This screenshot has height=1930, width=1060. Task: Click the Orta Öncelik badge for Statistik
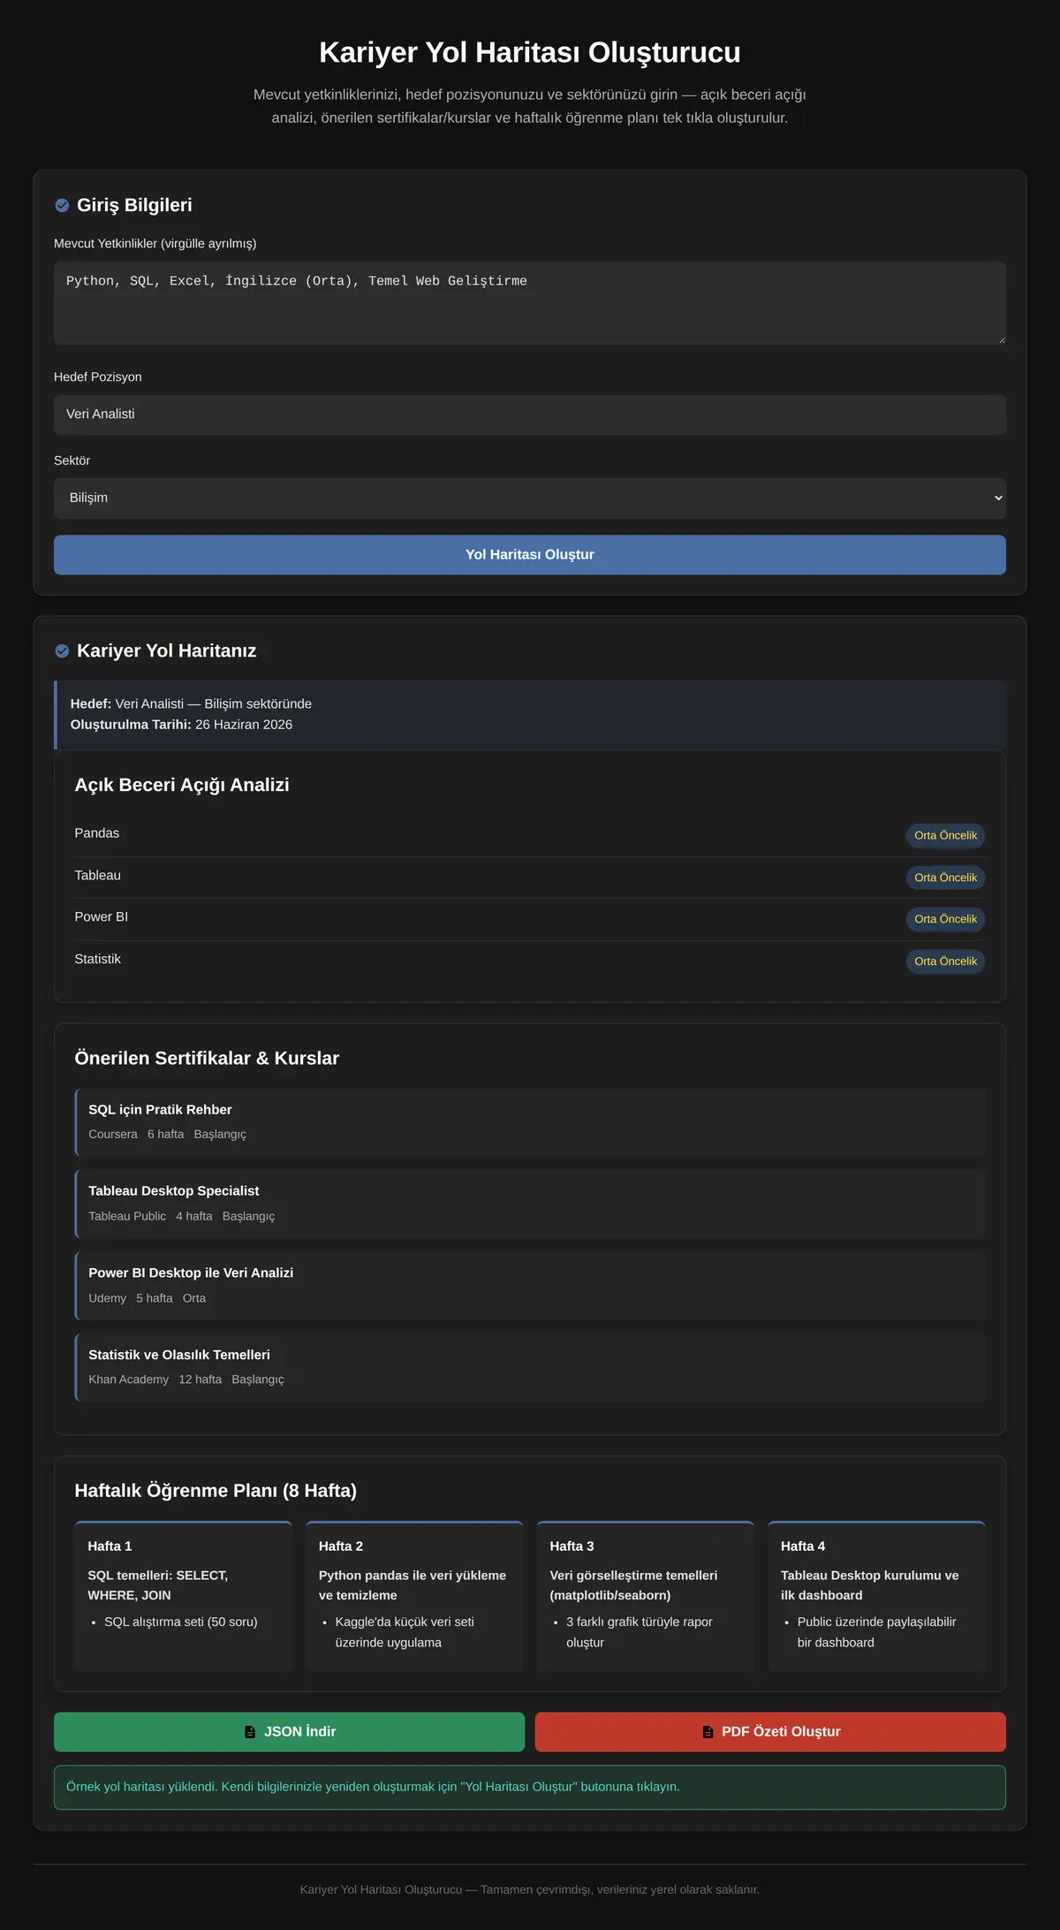[x=945, y=961]
